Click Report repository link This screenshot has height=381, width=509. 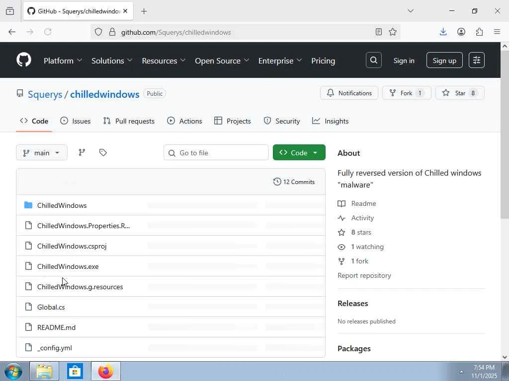pyautogui.click(x=364, y=275)
